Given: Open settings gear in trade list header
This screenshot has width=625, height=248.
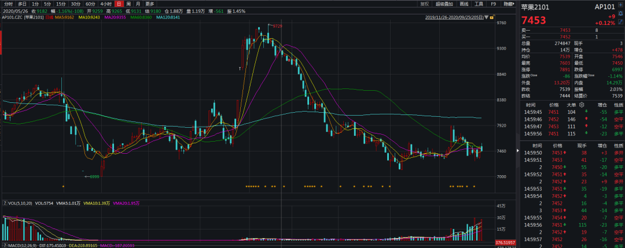Looking at the screenshot, I should (x=581, y=105).
